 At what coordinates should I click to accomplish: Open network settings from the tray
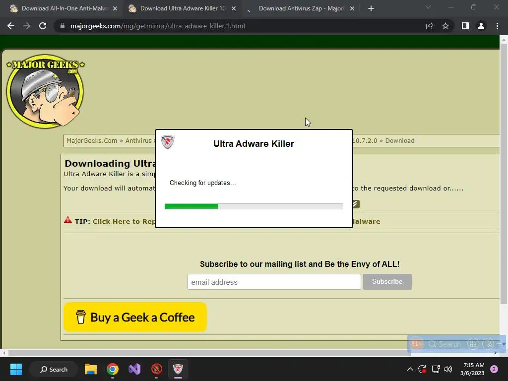(x=436, y=369)
